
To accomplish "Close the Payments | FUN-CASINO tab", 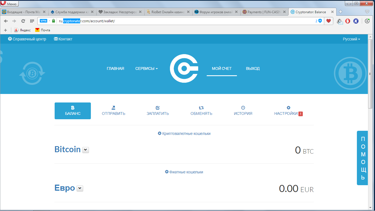I will (284, 12).
